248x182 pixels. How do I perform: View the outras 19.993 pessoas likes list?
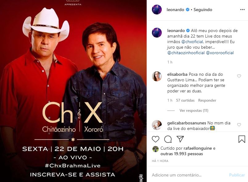[181, 154]
